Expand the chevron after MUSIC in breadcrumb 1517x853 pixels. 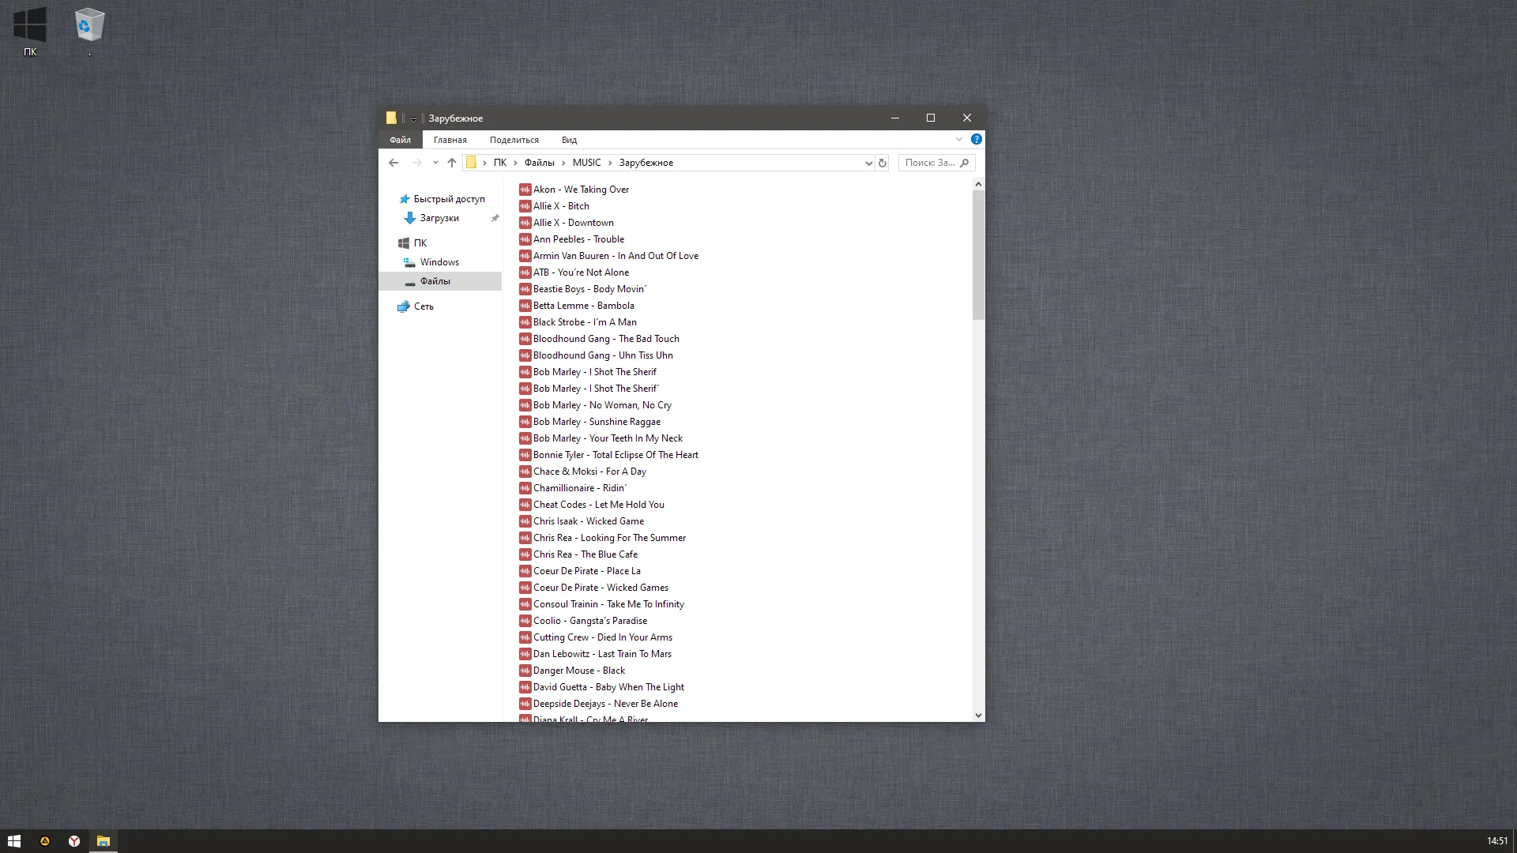[x=610, y=163]
